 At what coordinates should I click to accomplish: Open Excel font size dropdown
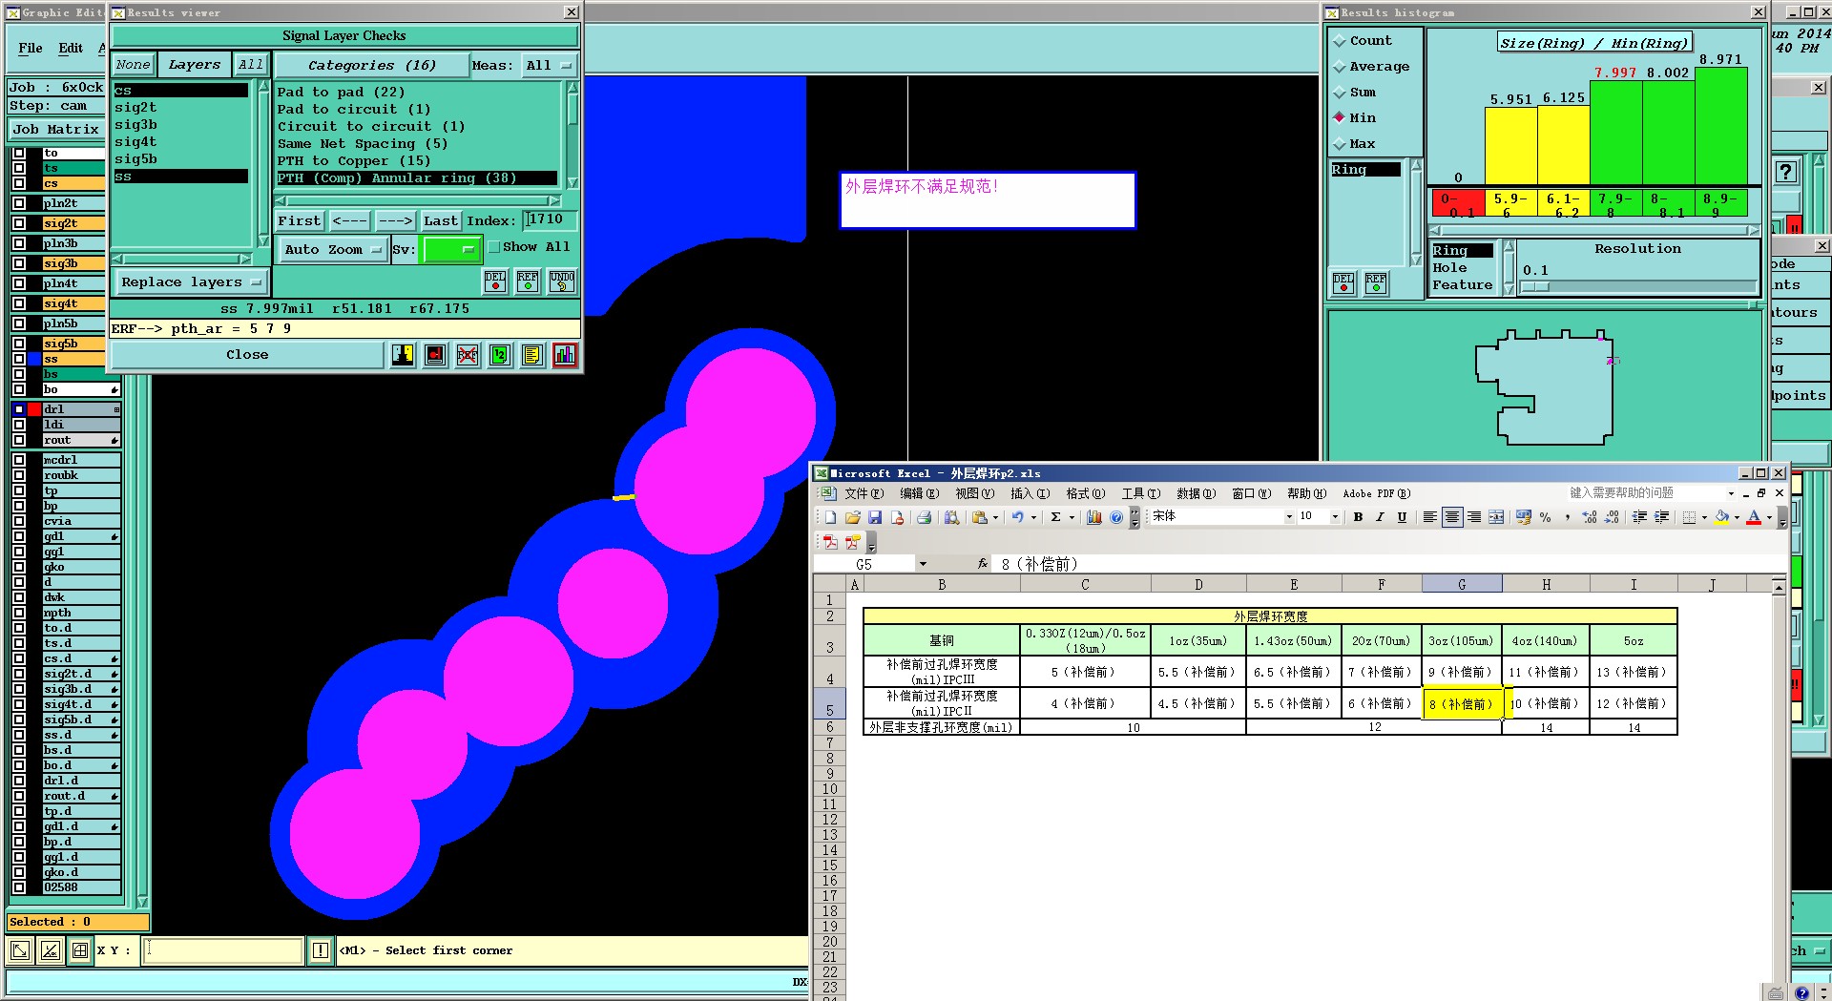[1335, 517]
